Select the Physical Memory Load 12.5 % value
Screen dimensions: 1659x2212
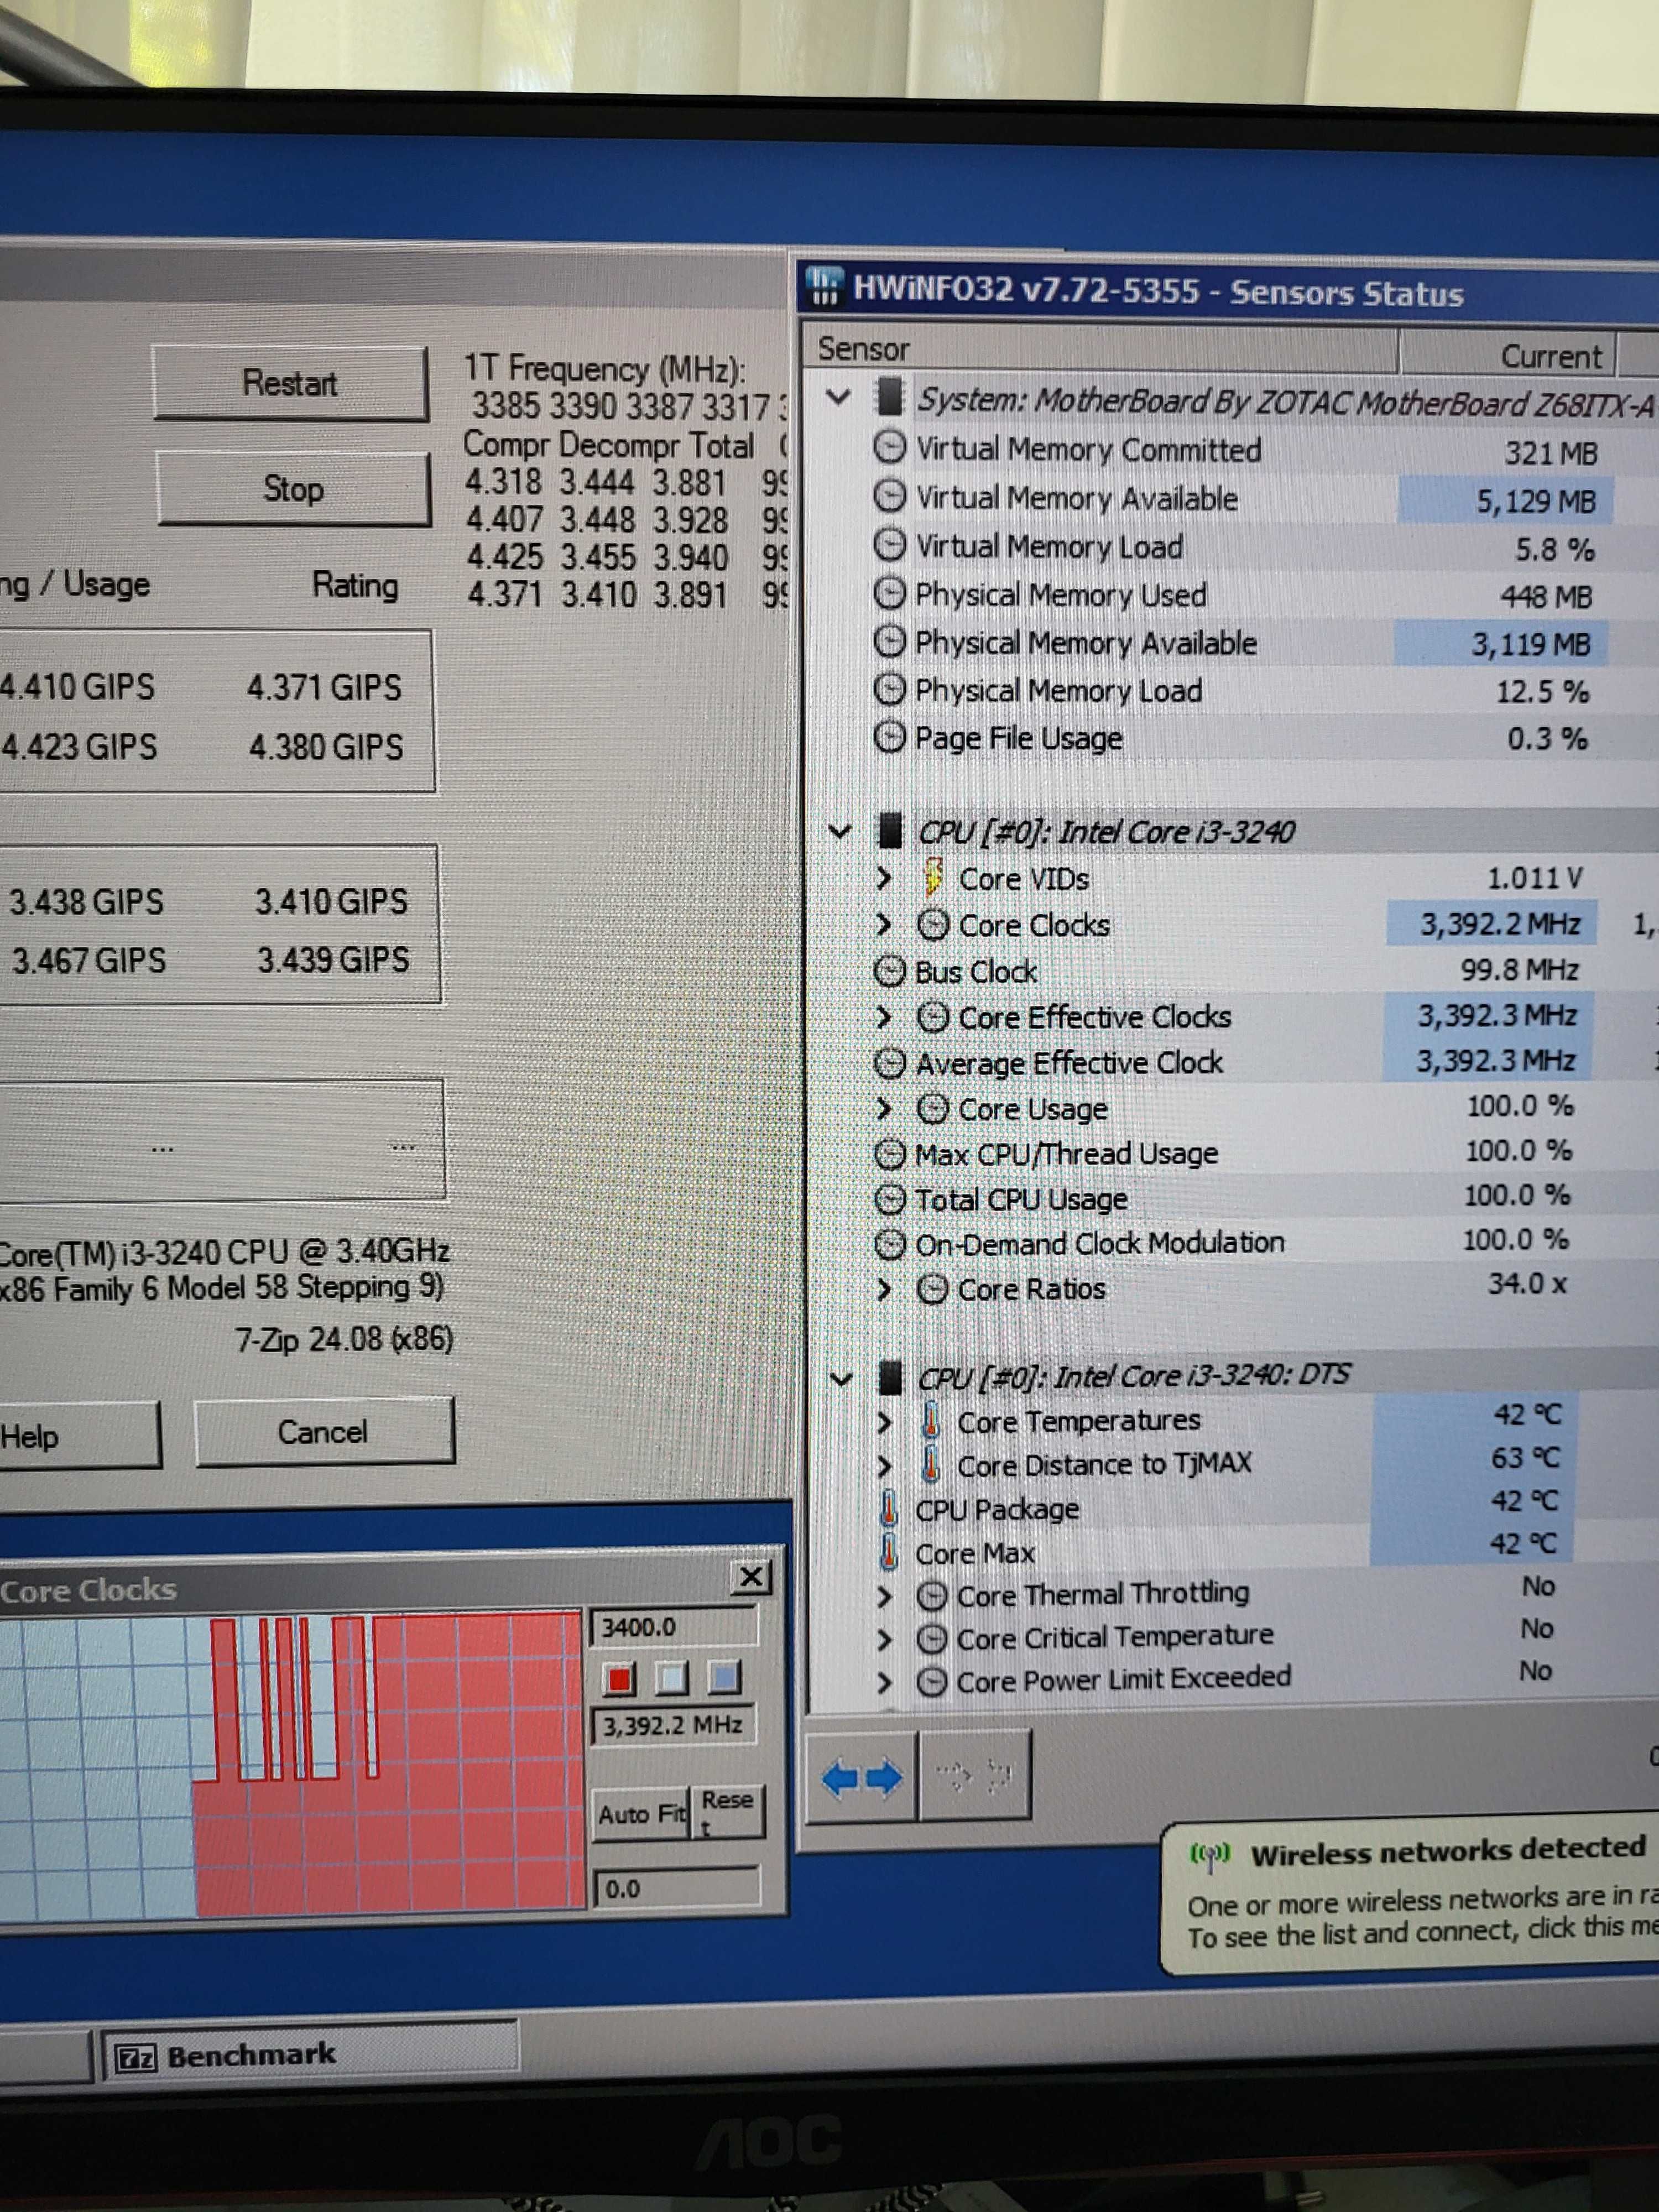[x=1542, y=691]
